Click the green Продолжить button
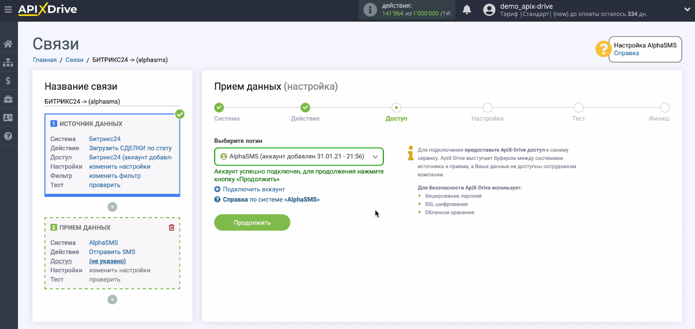The width and height of the screenshot is (695, 329). click(252, 223)
